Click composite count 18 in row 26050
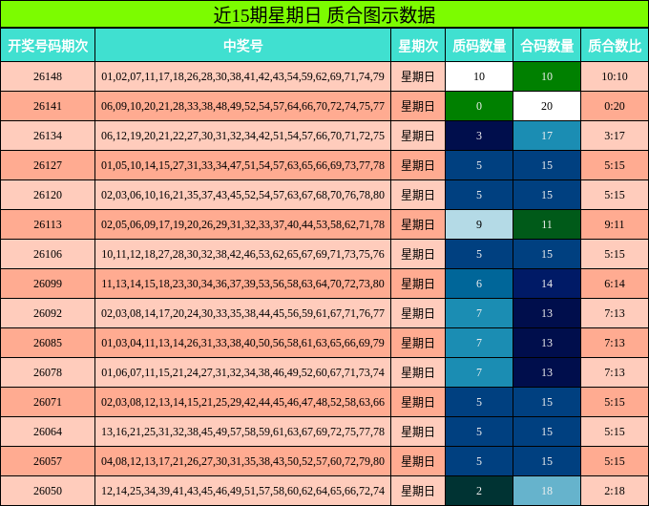This screenshot has width=649, height=506. coord(547,491)
